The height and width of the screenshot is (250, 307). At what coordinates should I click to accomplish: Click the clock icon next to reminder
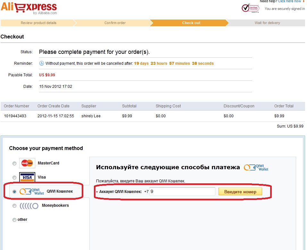click(x=41, y=63)
